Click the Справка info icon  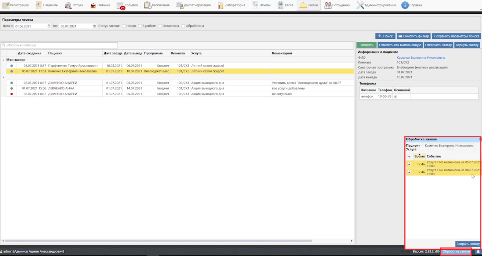[x=405, y=5]
